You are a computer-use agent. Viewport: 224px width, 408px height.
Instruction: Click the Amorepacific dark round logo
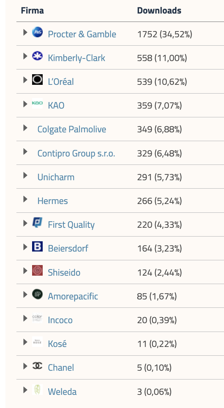click(37, 294)
